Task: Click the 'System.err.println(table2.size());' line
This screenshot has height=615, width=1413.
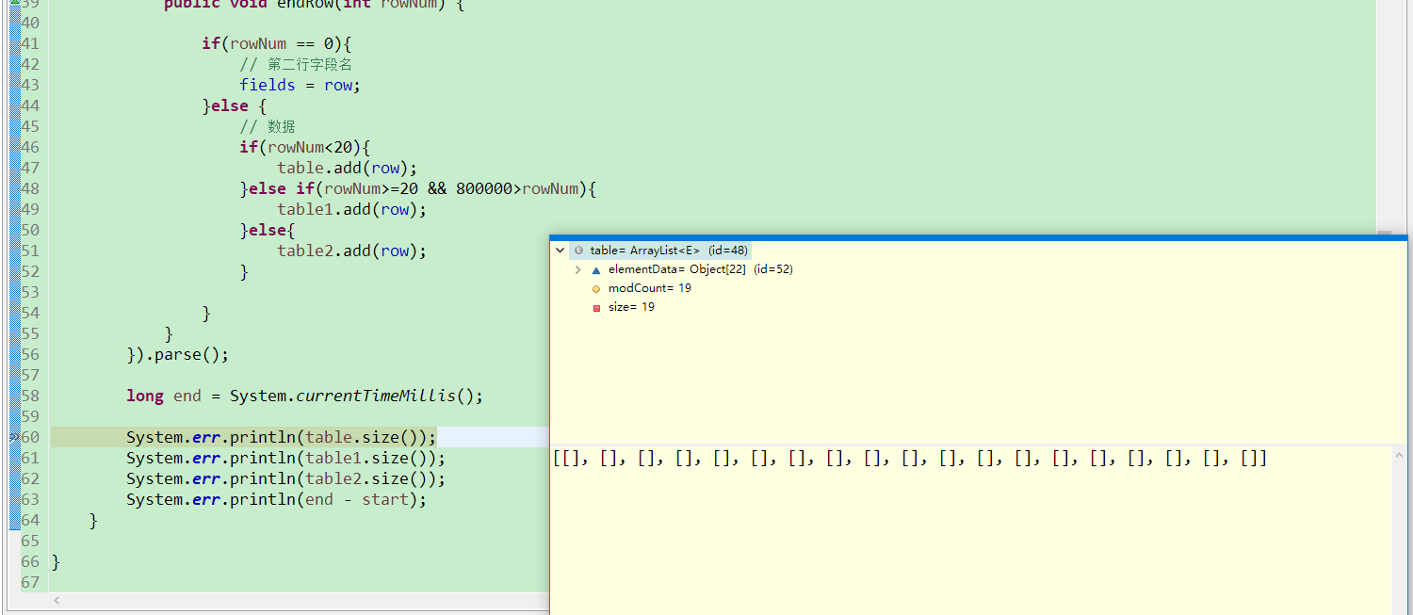Action: point(285,478)
